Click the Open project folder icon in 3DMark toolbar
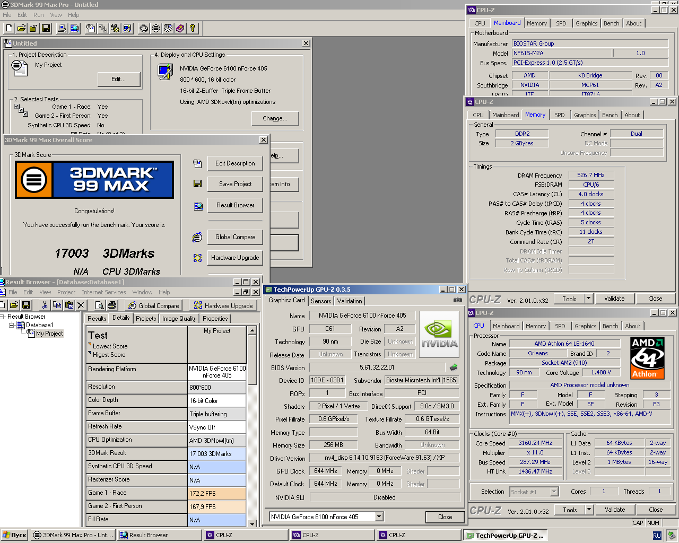Viewport: 679px width, 543px height. (21, 28)
